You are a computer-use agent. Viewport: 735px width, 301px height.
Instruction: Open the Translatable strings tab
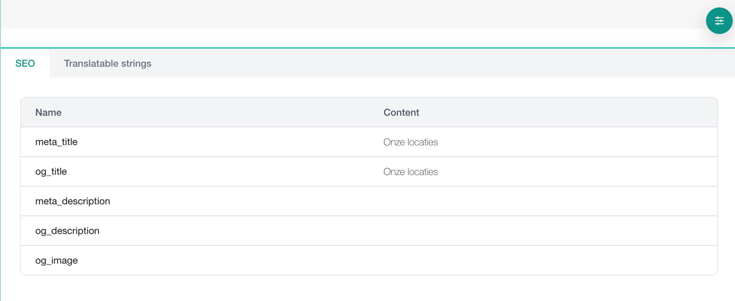(x=107, y=63)
